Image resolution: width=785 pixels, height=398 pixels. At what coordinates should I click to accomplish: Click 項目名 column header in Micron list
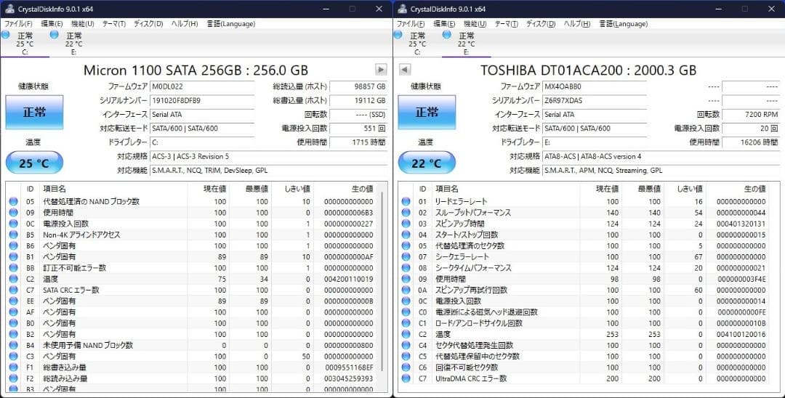coord(113,189)
